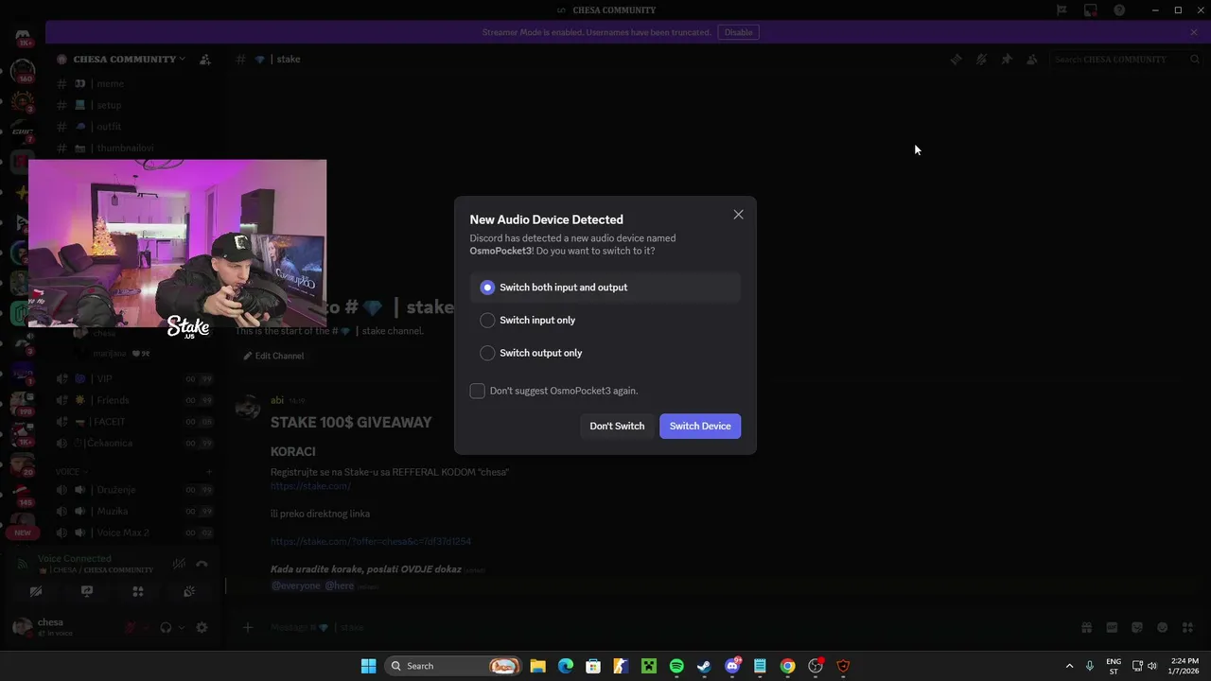This screenshot has width=1211, height=681.
Task: Open the thumbnailovi text channel
Action: 136,148
